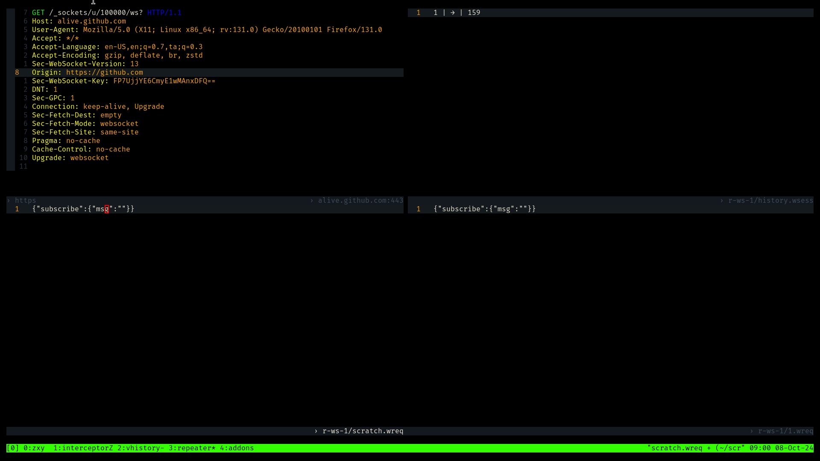The image size is (820, 461).
Task: Click the 1:interceptorZ tmux window tab
Action: pyautogui.click(x=83, y=448)
